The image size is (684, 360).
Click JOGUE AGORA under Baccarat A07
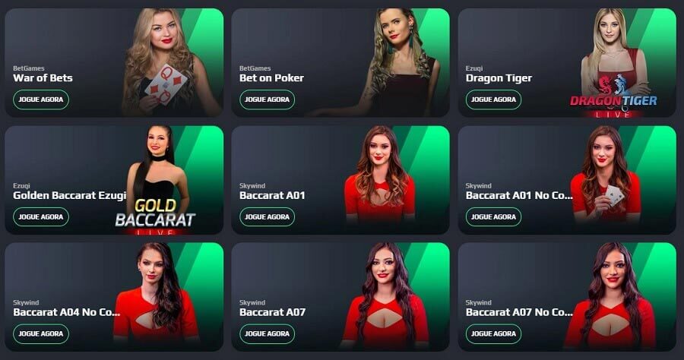[x=267, y=333]
